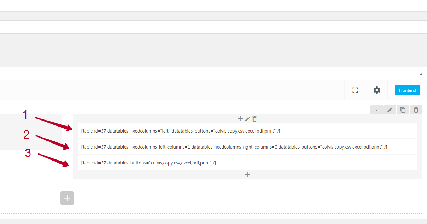Edit the row using the pencil icon
Viewport: 427px width, 224px height.
(390, 110)
